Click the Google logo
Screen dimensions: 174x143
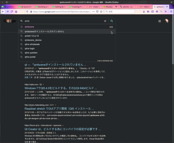10,21
